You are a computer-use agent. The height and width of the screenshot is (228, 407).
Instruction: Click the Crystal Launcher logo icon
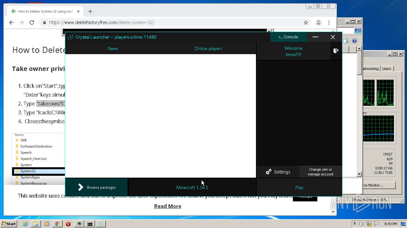(x=71, y=37)
